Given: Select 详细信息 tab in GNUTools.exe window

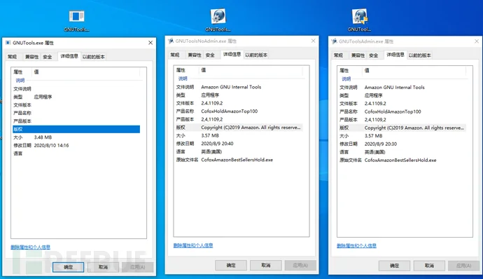Looking at the screenshot, I should tap(69, 56).
